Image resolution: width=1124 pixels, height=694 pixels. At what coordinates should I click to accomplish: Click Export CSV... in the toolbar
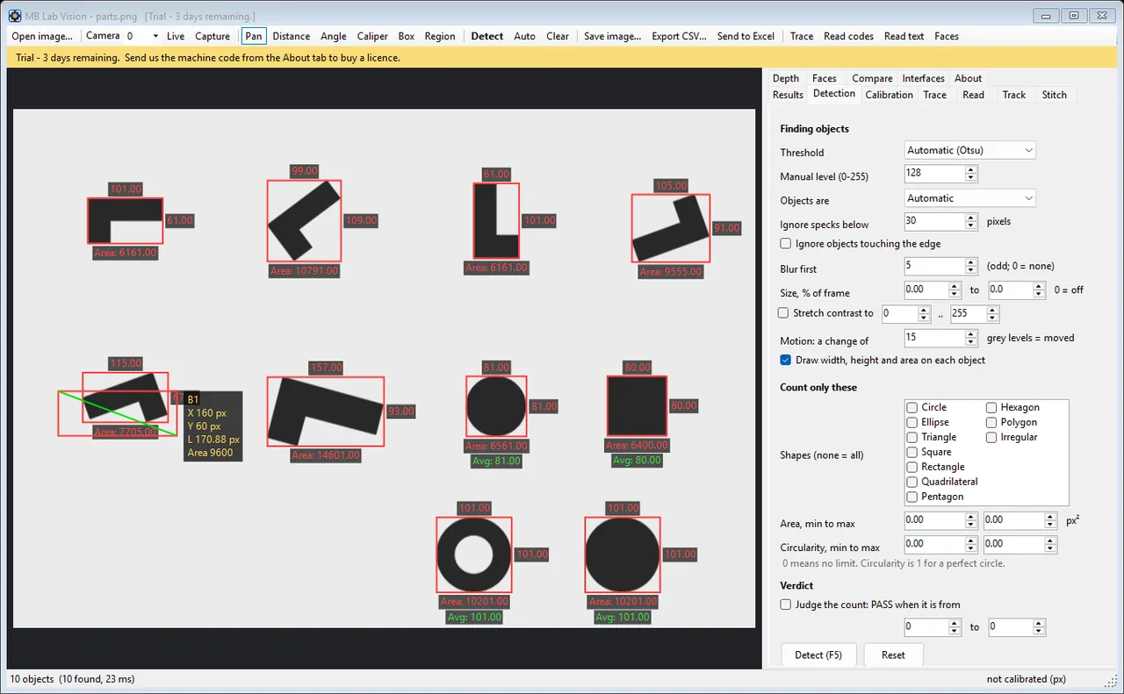click(x=680, y=36)
